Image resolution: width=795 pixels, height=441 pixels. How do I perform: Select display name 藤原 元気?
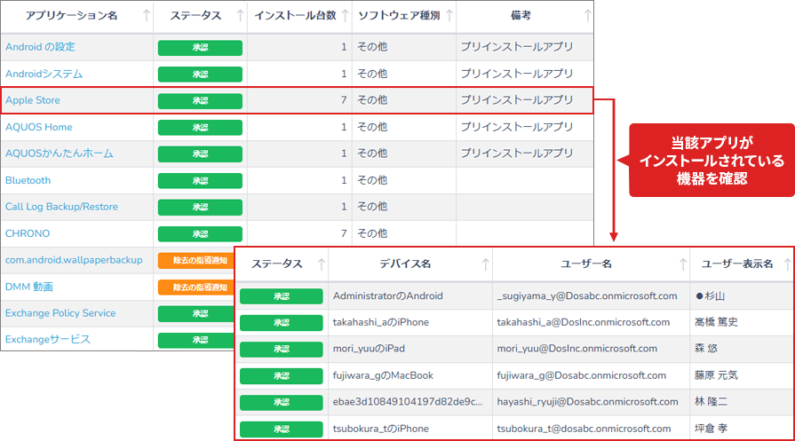[716, 375]
